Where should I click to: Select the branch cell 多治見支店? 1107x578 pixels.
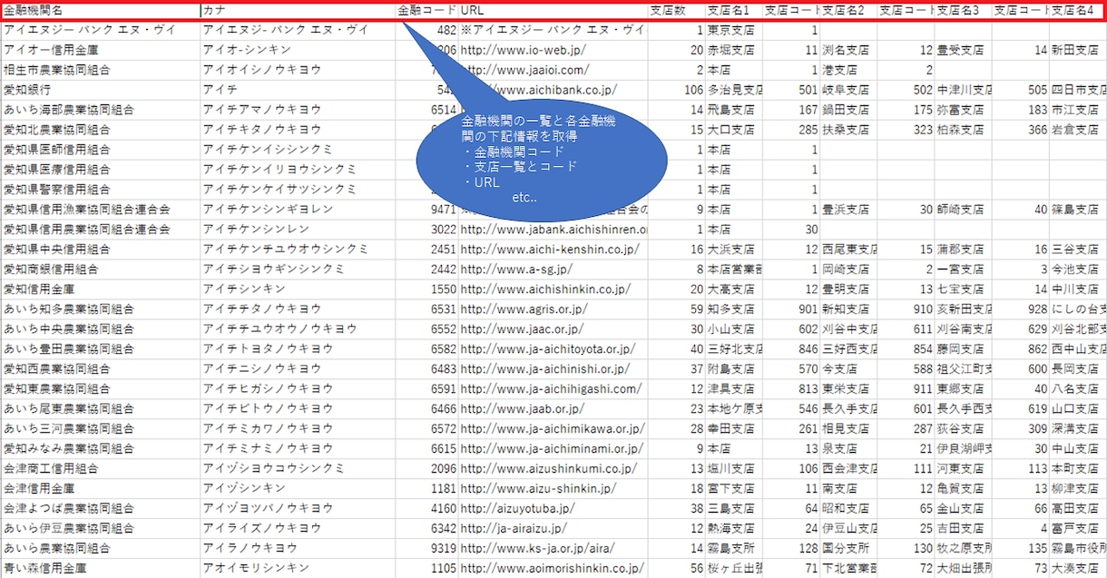point(733,90)
